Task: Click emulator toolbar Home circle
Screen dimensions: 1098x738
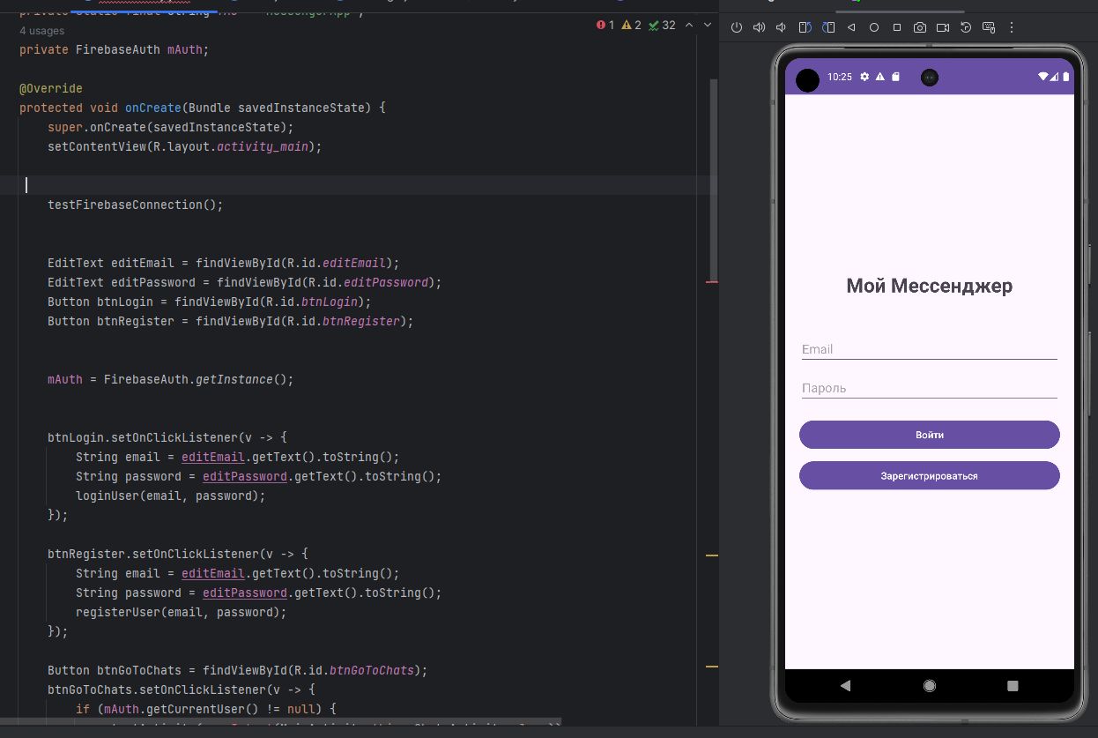Action: tap(874, 27)
